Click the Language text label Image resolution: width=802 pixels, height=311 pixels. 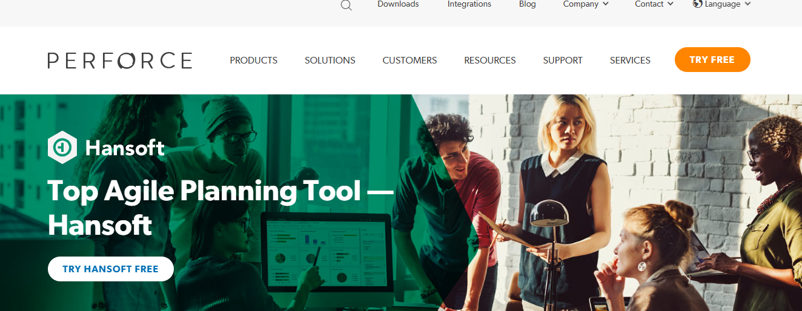(x=723, y=4)
